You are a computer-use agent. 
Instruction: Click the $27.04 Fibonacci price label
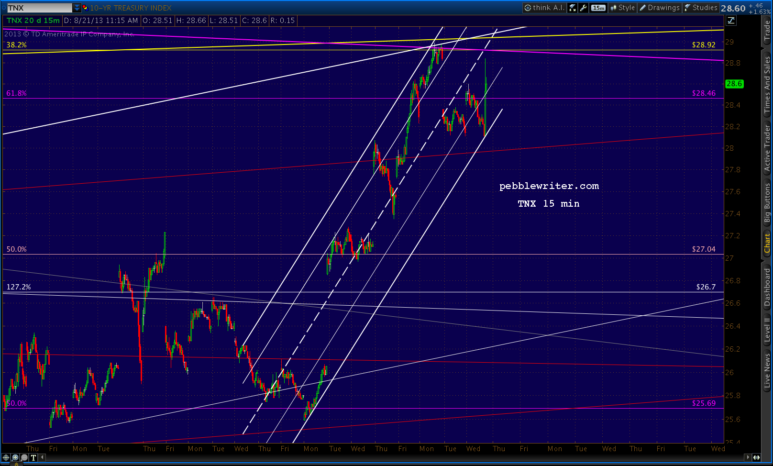[x=704, y=249]
